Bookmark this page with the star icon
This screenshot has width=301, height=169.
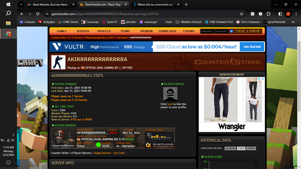pos(241,14)
